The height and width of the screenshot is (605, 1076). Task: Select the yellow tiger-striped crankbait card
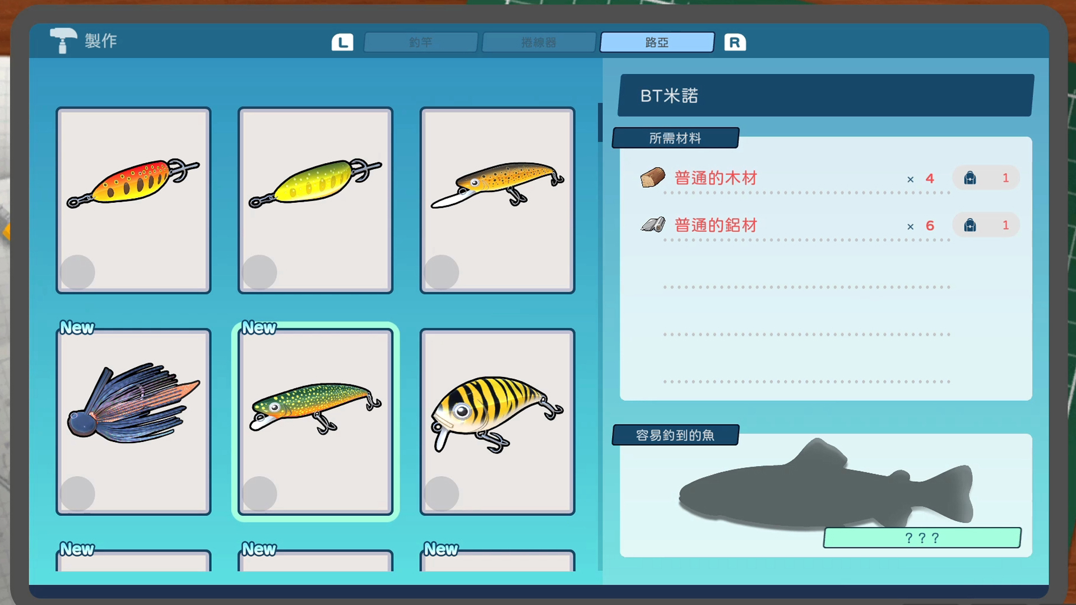click(498, 421)
